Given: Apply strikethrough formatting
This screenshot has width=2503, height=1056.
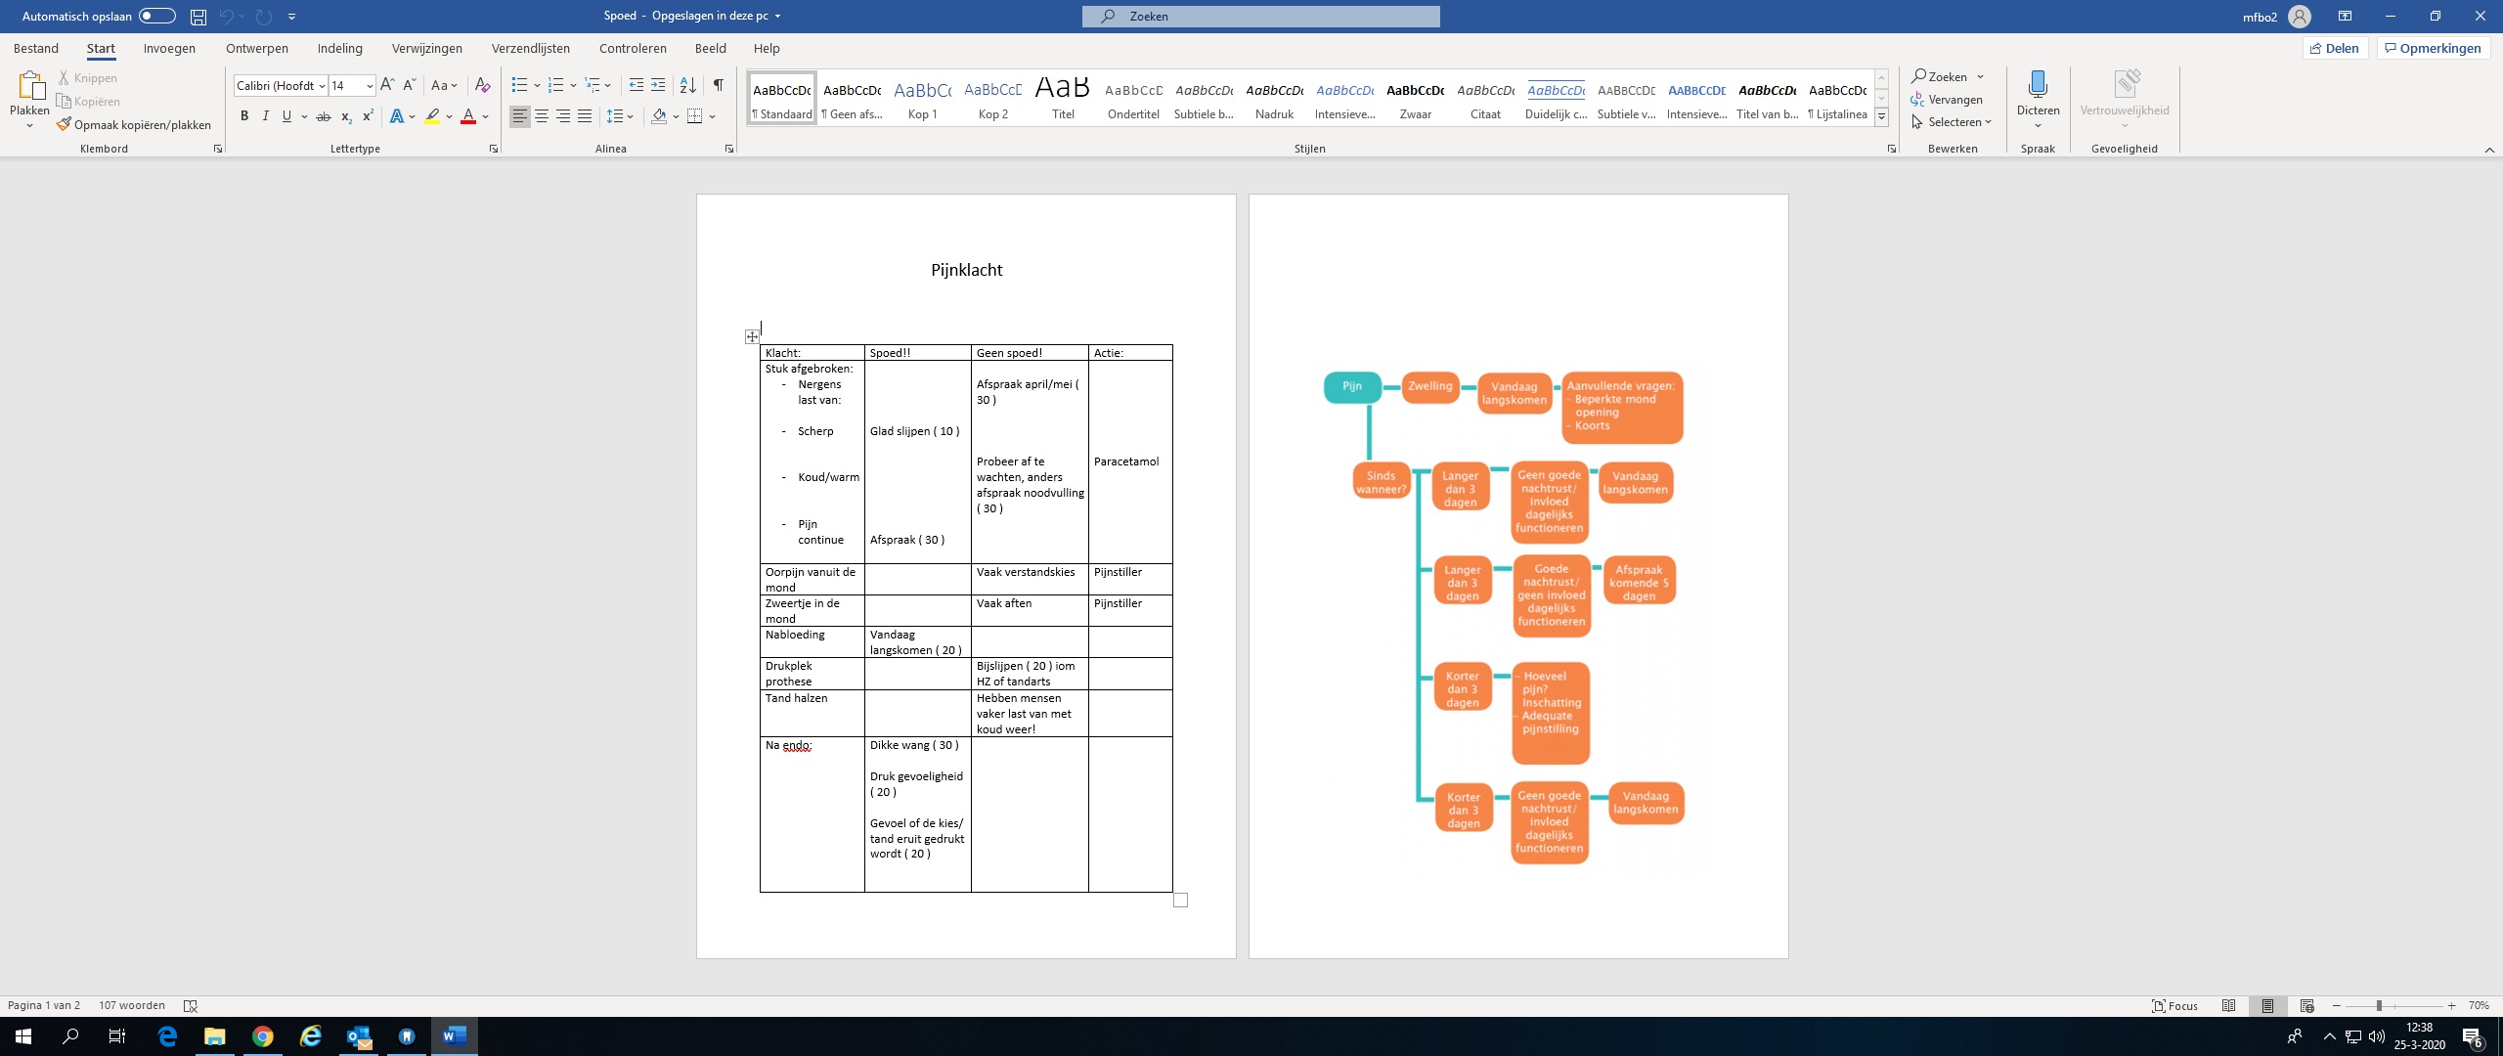Looking at the screenshot, I should click(x=324, y=116).
